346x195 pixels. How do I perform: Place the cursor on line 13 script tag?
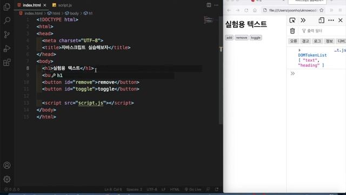(88, 103)
